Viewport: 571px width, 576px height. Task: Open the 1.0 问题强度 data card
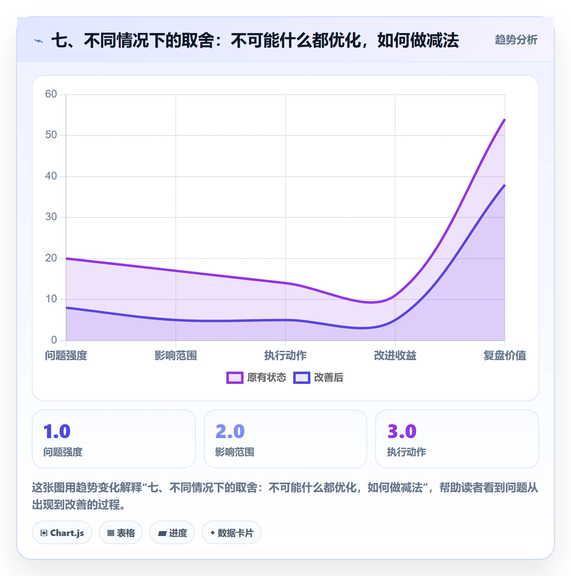114,439
